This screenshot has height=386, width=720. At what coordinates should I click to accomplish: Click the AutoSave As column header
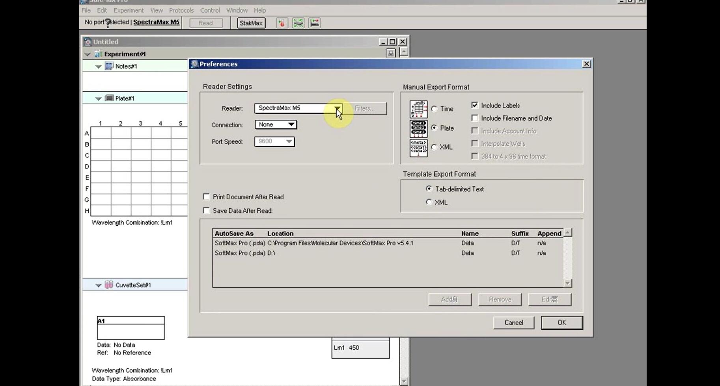pyautogui.click(x=234, y=234)
